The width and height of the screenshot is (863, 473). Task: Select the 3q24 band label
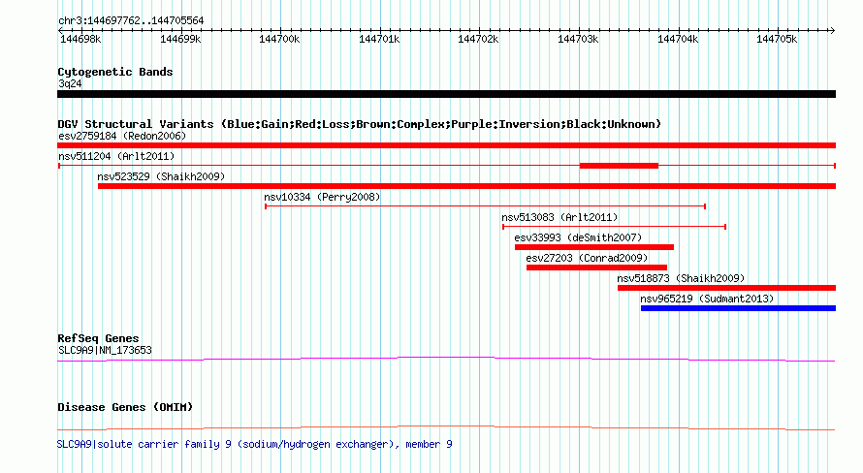[x=70, y=83]
